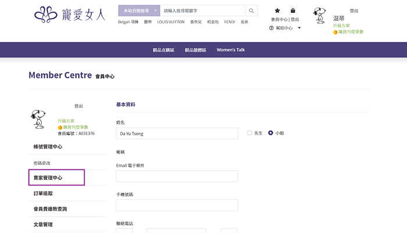Click the star favorites icon in header
The height and width of the screenshot is (233, 407).
[277, 10]
